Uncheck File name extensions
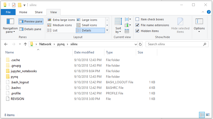213x119 pixels. coord(137,25)
